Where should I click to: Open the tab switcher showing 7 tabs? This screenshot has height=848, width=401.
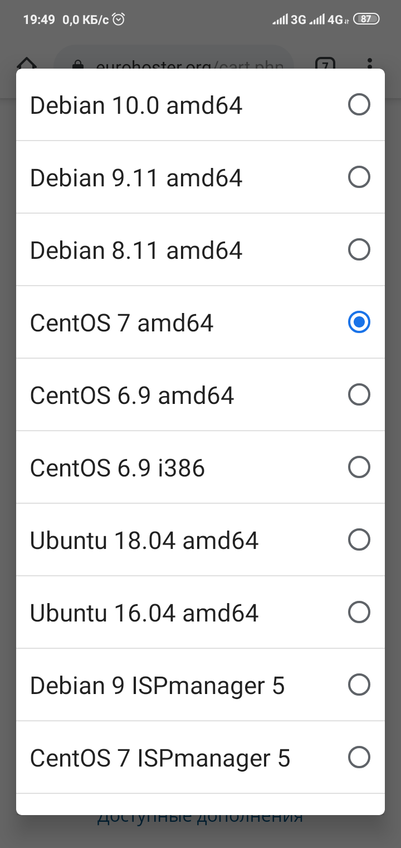coord(325,63)
